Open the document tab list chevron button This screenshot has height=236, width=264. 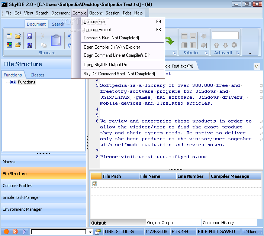click(x=257, y=66)
